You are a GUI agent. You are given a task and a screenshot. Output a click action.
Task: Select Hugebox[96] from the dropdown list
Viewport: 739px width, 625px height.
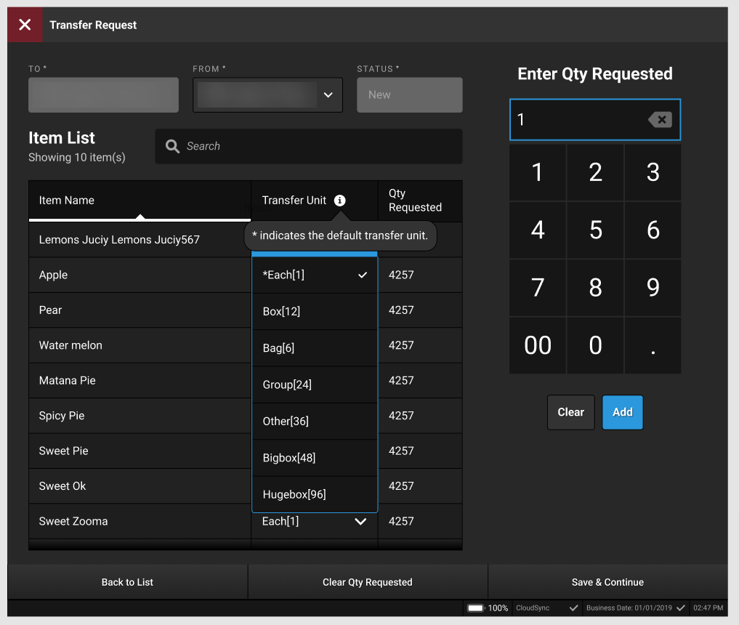coord(314,494)
